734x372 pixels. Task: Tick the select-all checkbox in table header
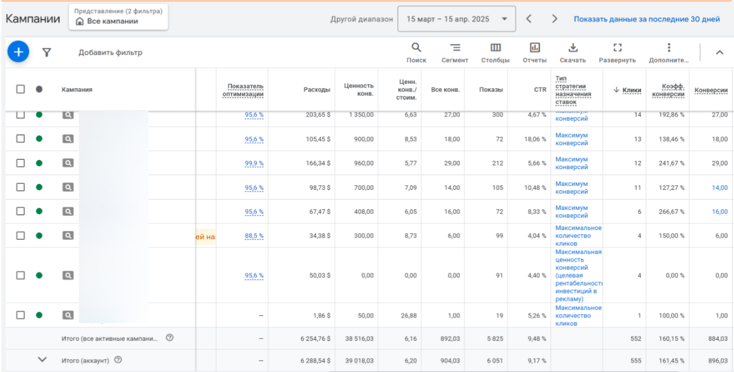pyautogui.click(x=20, y=89)
